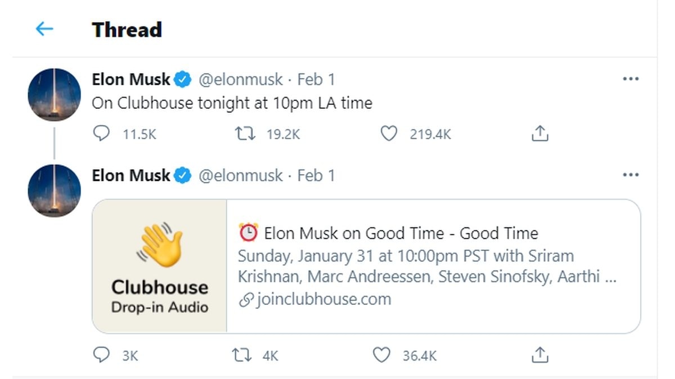Open more options on second tweet
The image size is (675, 379).
(x=631, y=175)
